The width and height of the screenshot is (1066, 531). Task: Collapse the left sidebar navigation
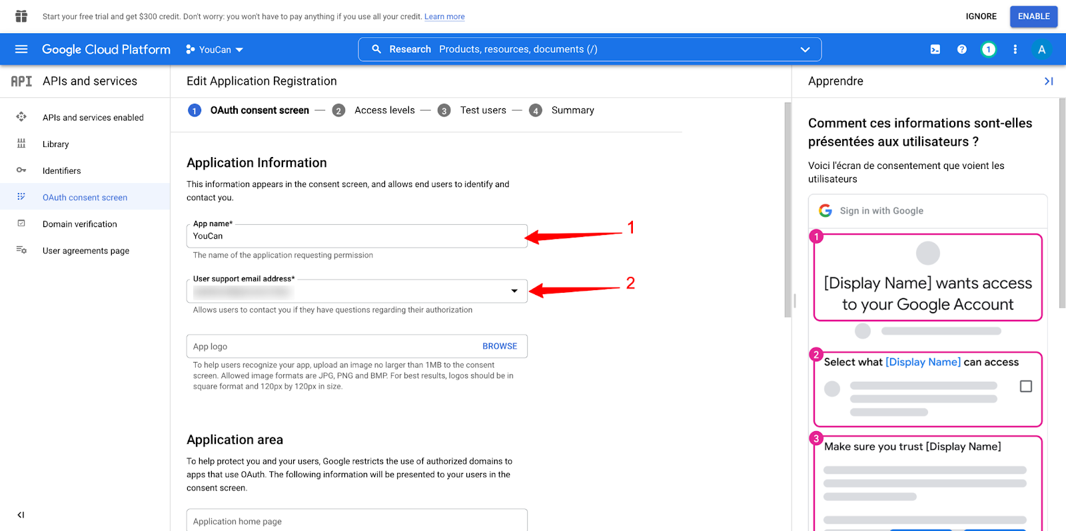(21, 514)
